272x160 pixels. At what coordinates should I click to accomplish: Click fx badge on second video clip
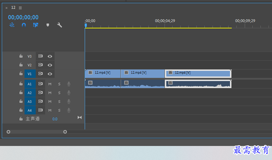[x=126, y=72]
